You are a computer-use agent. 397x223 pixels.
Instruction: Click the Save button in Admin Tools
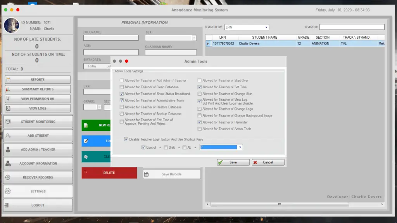point(233,162)
